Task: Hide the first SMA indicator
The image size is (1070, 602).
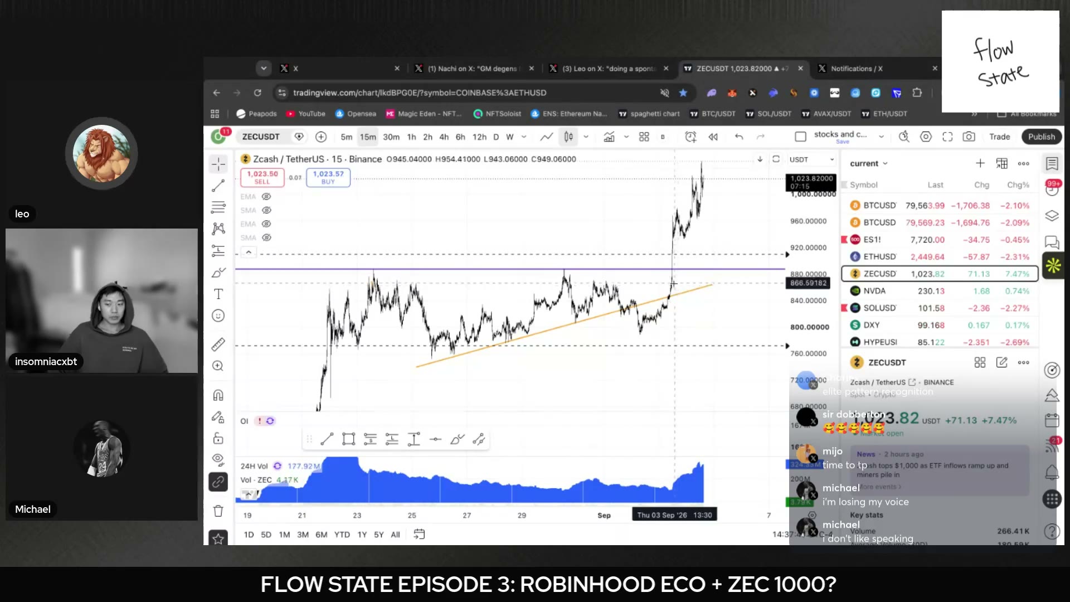Action: (x=266, y=210)
